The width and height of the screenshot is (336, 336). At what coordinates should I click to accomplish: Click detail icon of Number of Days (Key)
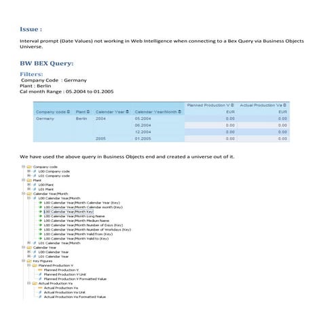tap(40, 225)
